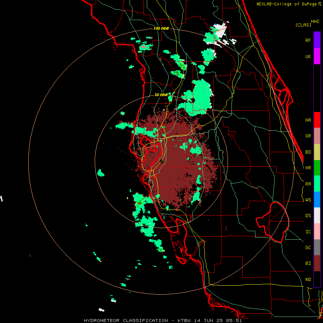Click the "HR" legend label
Viewport: 323px width, 323px height.
click(308, 168)
